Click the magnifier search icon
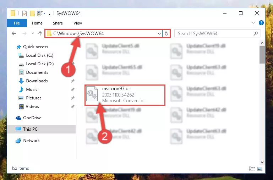This screenshot has height=180, width=273. coord(256,33)
